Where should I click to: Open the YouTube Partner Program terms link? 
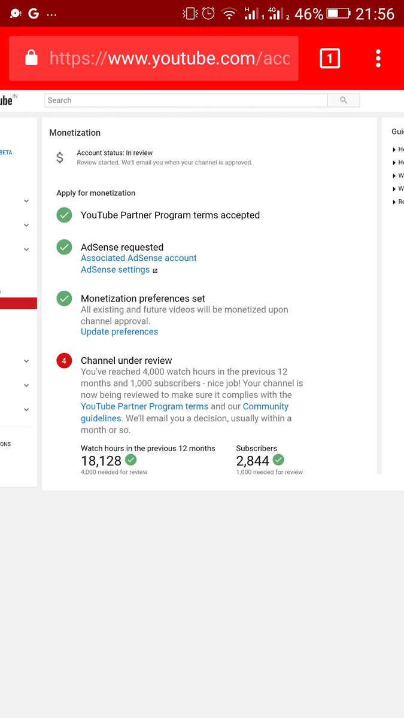145,406
